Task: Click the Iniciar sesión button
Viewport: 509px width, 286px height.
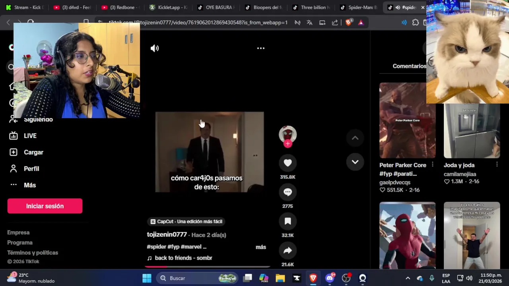Action: point(45,206)
